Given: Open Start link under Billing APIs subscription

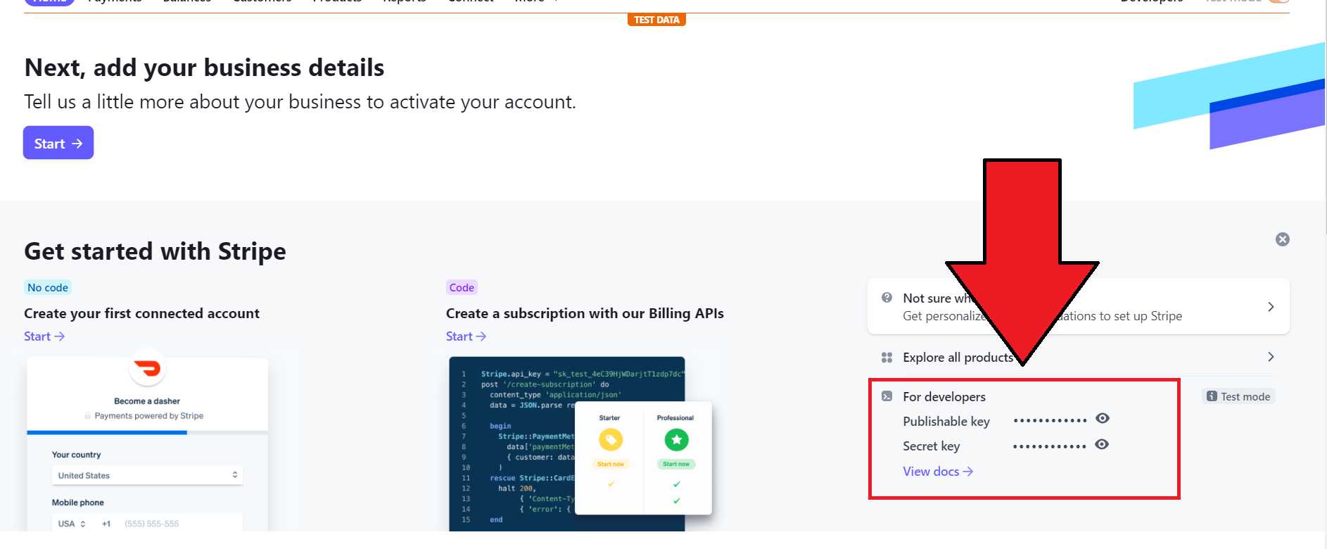Looking at the screenshot, I should coord(466,336).
